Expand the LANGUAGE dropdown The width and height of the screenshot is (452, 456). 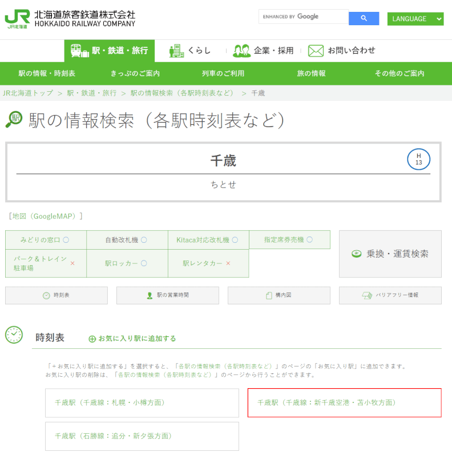415,19
